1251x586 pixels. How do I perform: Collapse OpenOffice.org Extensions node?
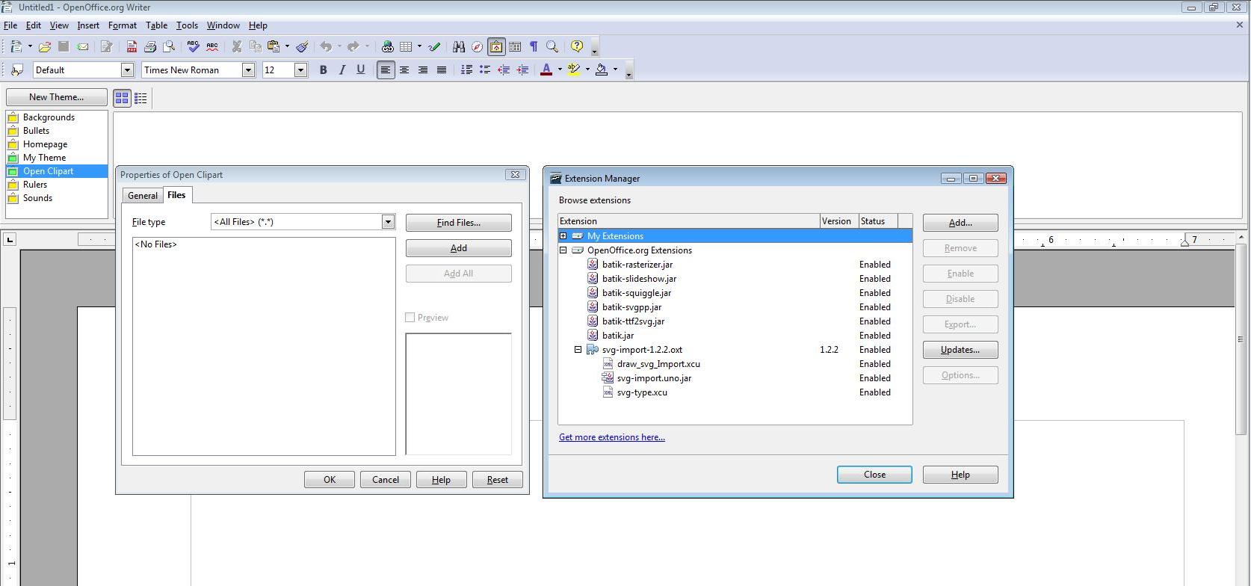tap(563, 250)
